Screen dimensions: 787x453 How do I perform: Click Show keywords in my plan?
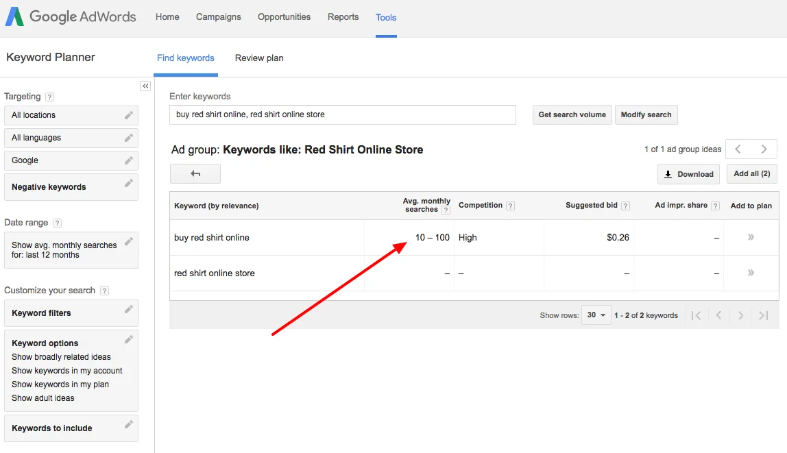click(x=60, y=384)
